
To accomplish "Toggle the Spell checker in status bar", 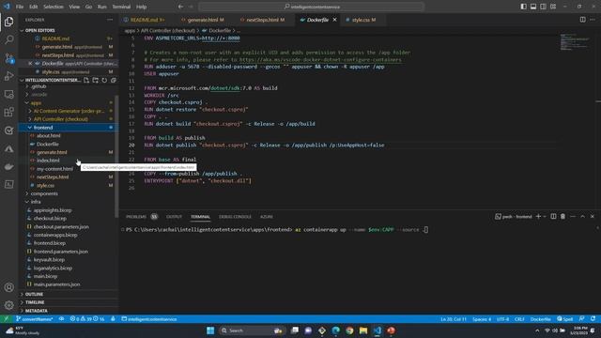I will pyautogui.click(x=565, y=319).
